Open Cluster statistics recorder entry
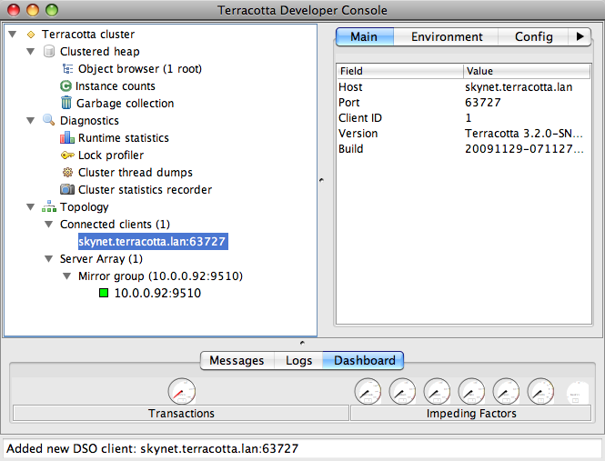 click(x=145, y=190)
